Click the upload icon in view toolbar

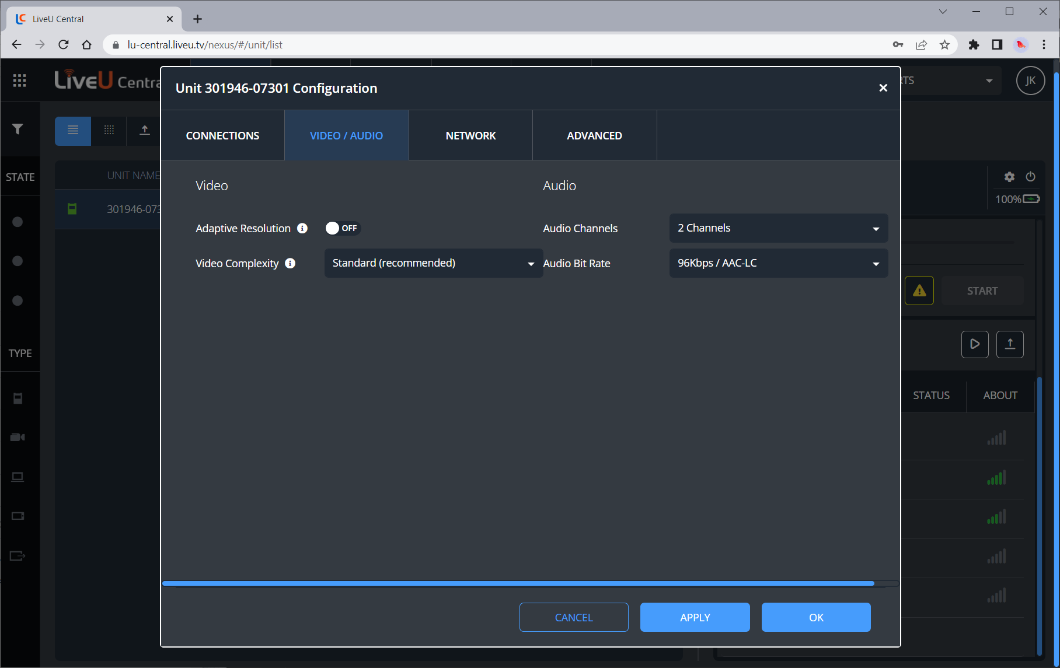[145, 130]
